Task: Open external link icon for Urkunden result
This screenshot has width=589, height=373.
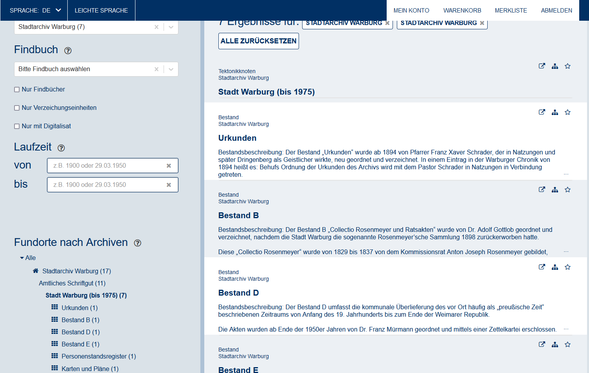Action: point(542,112)
